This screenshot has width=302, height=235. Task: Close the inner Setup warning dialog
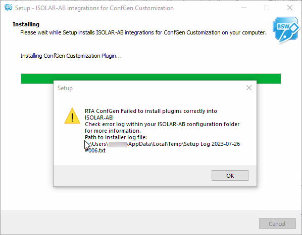point(249,88)
